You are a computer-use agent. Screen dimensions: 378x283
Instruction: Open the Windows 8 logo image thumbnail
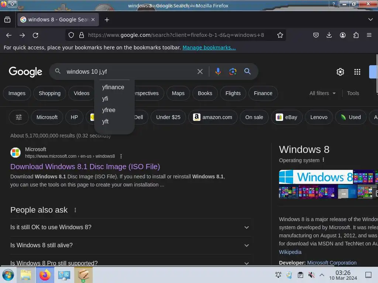[316, 177]
